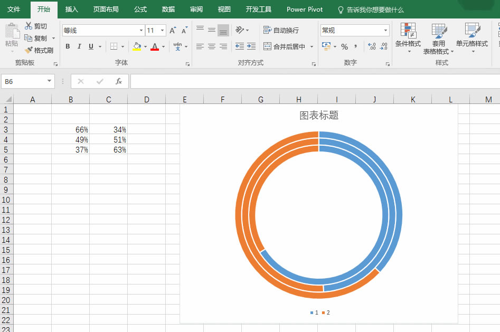
Task: Click Merge & Center (合并后居中) button
Action: 284,46
